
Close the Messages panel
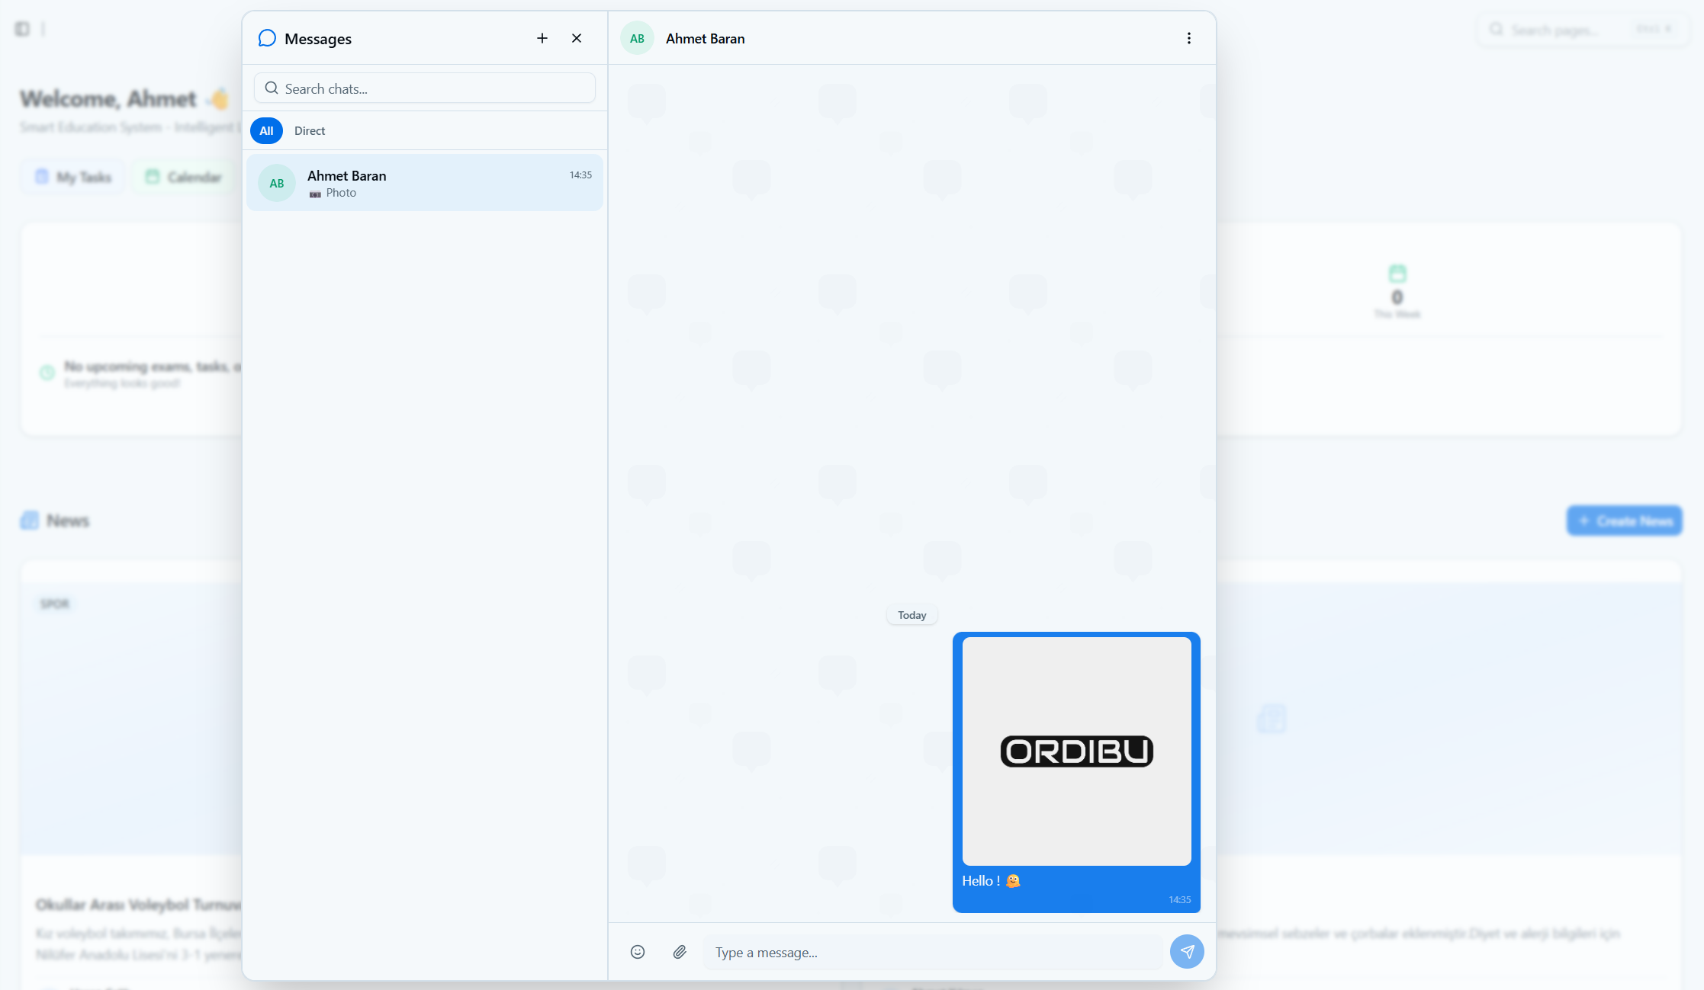[x=577, y=38]
